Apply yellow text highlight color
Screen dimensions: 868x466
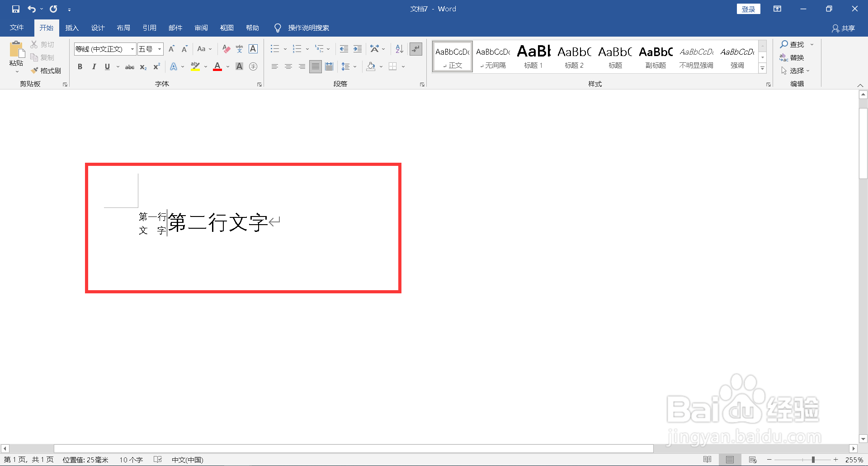195,67
